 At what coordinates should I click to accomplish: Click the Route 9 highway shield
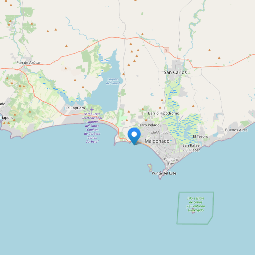[166, 50]
